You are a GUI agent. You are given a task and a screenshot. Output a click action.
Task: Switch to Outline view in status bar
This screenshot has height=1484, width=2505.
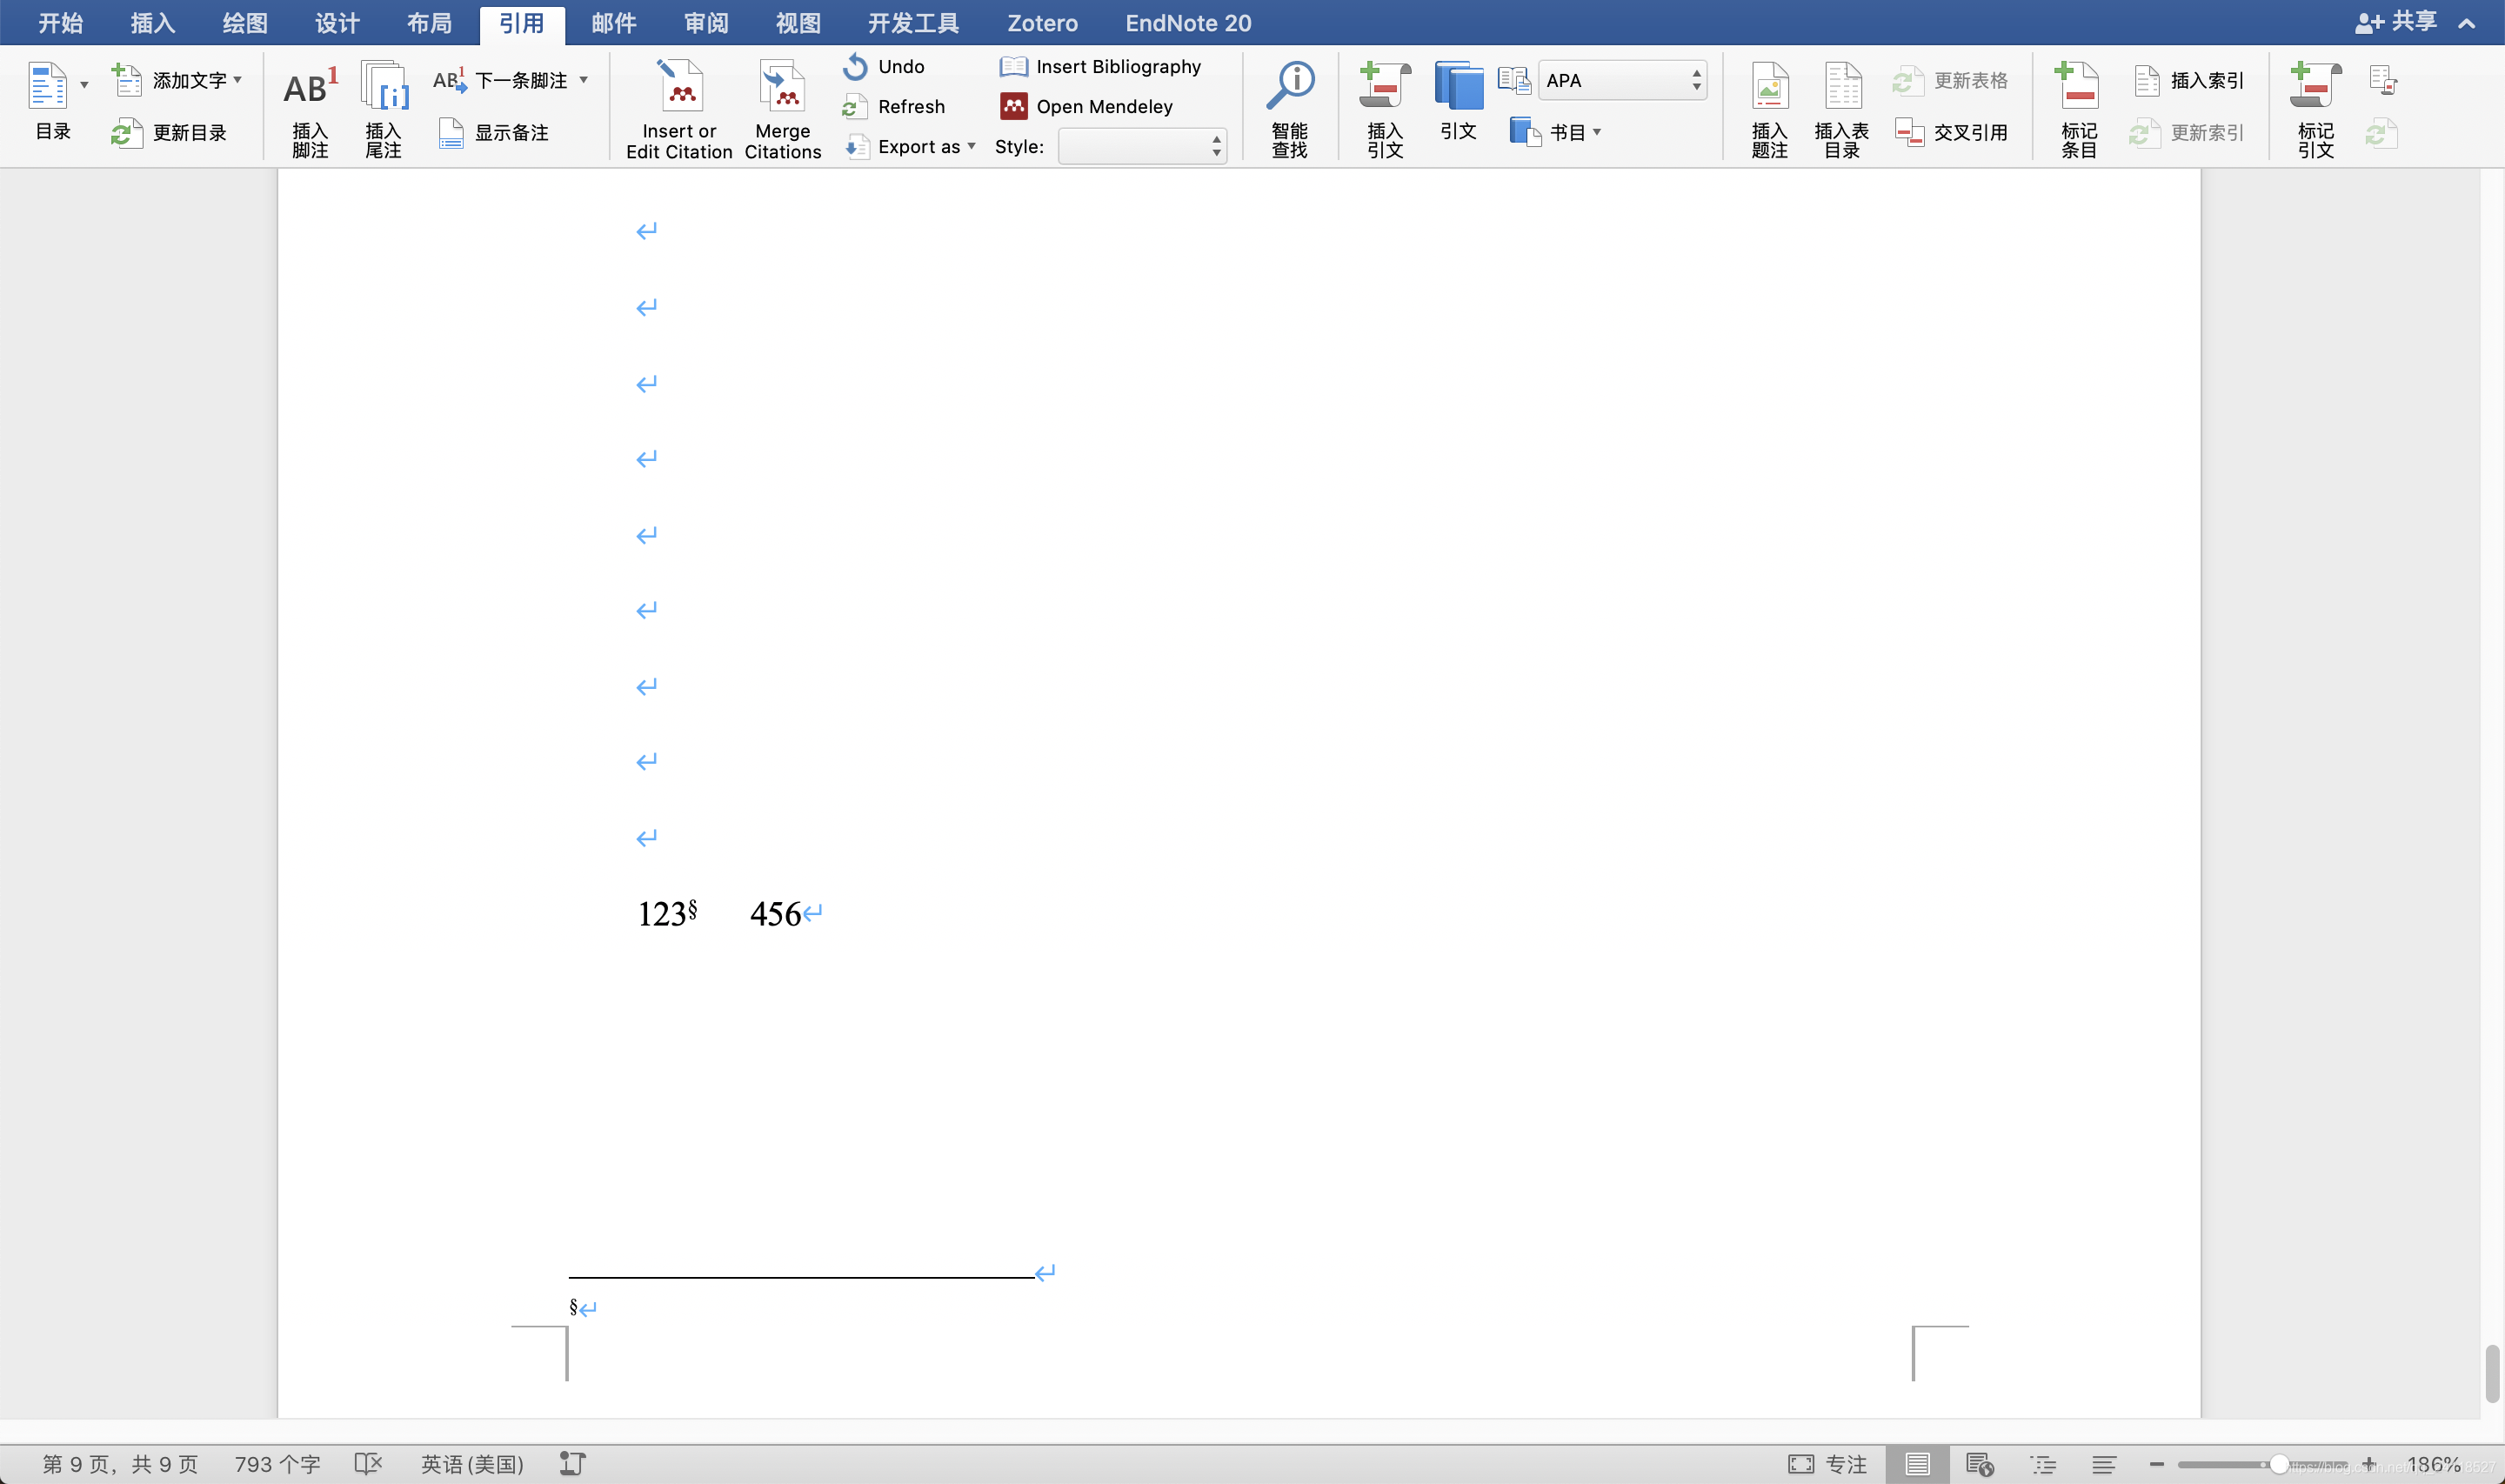2042,1464
